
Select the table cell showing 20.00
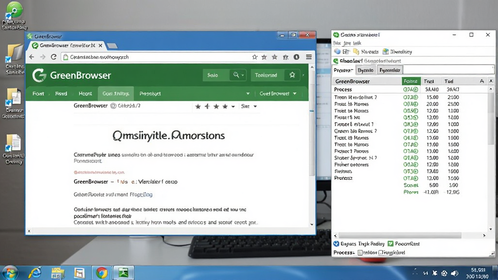[x=432, y=104]
